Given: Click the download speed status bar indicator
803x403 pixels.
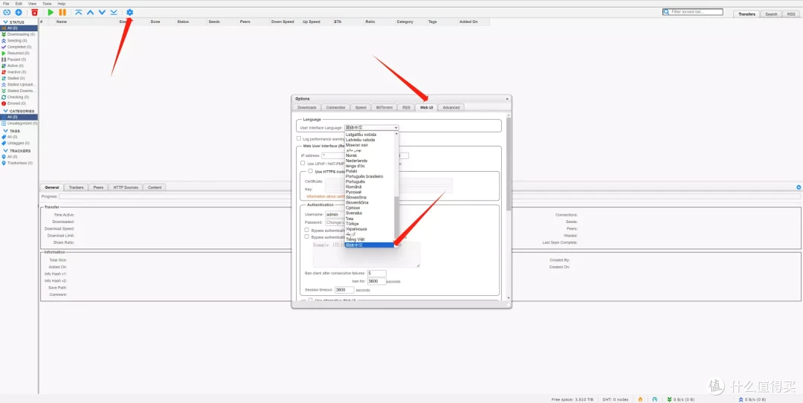Looking at the screenshot, I should (x=680, y=399).
